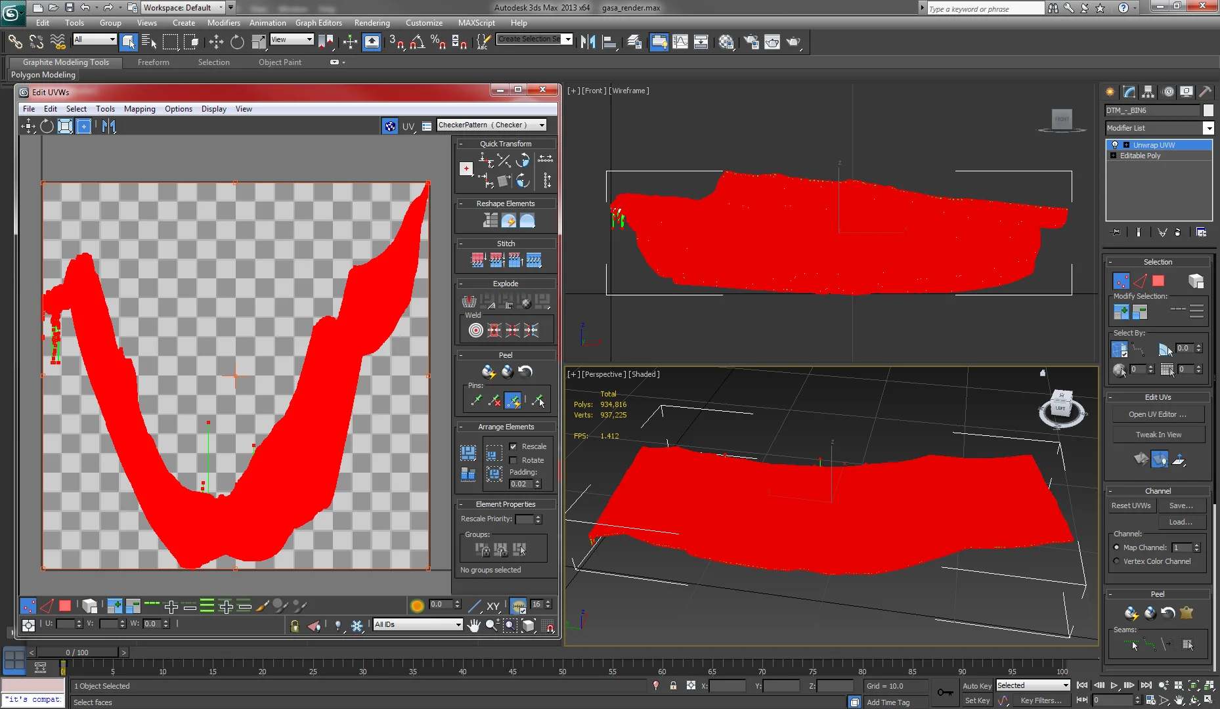Click the Load... button in Channel rollout
This screenshot has height=709, width=1220.
click(x=1181, y=522)
